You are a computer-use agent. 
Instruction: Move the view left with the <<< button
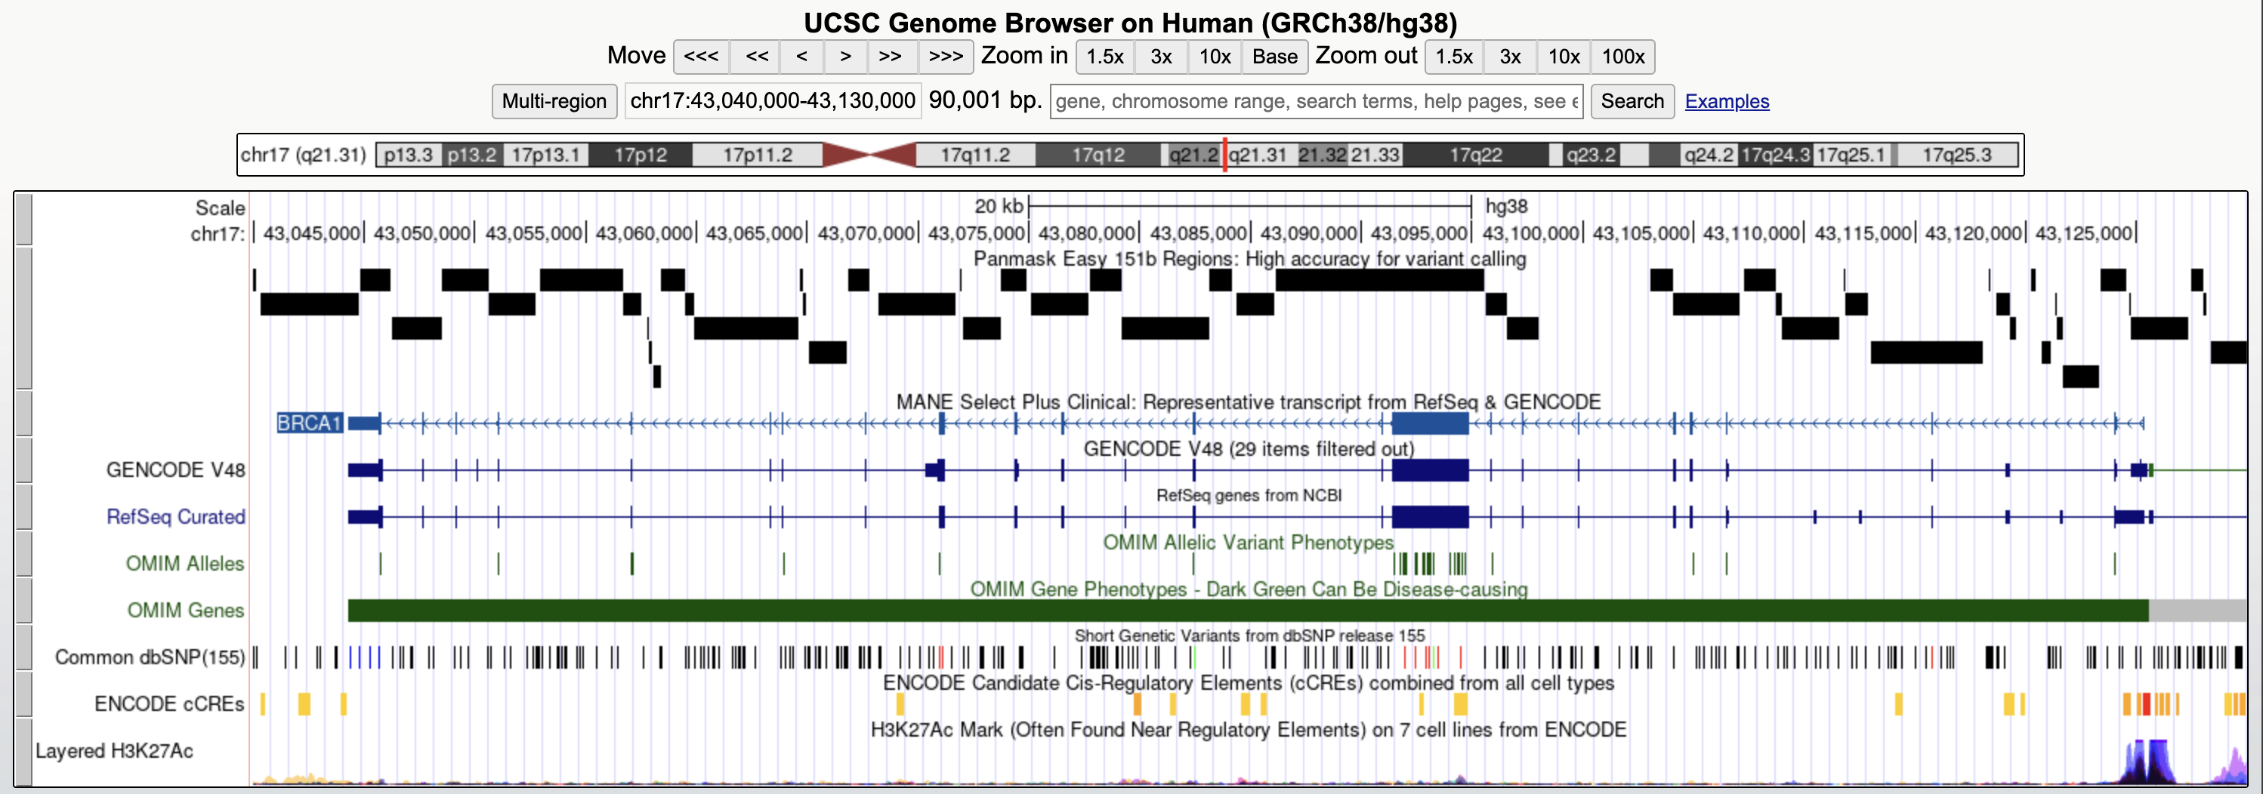point(700,56)
